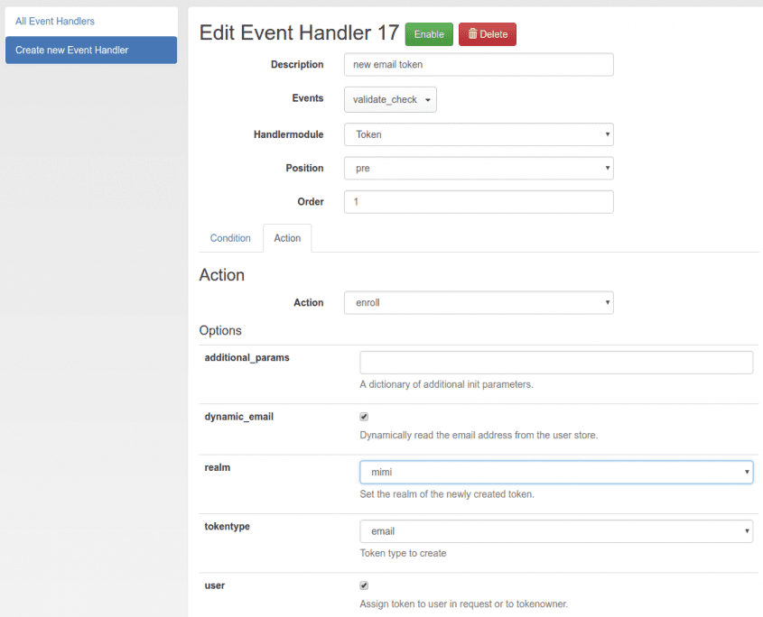Image resolution: width=763 pixels, height=617 pixels.
Task: Toggle the dynamic_email checkbox
Action: [364, 417]
